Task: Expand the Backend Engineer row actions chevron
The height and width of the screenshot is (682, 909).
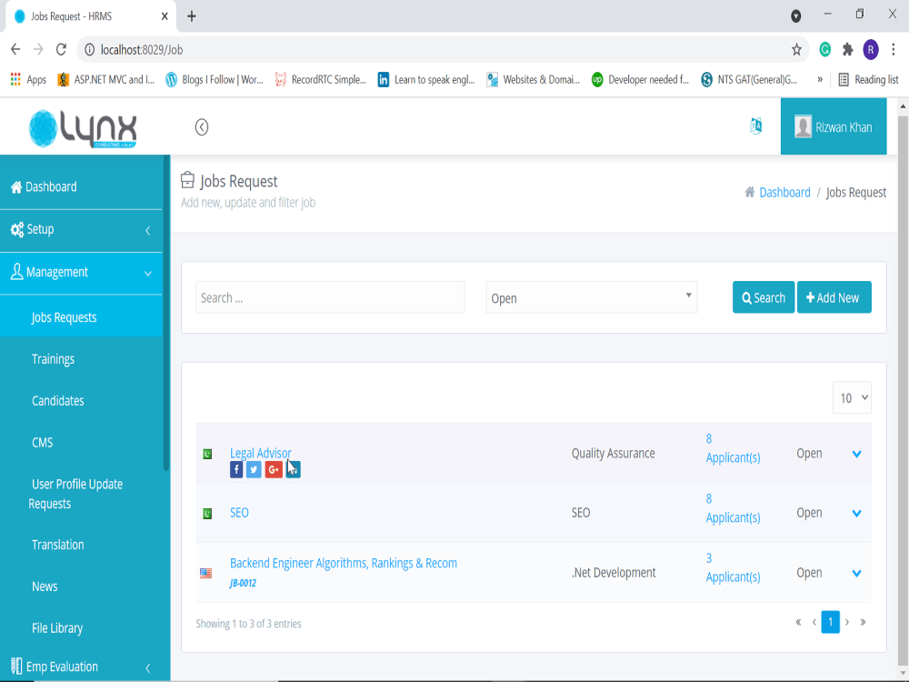Action: [856, 574]
